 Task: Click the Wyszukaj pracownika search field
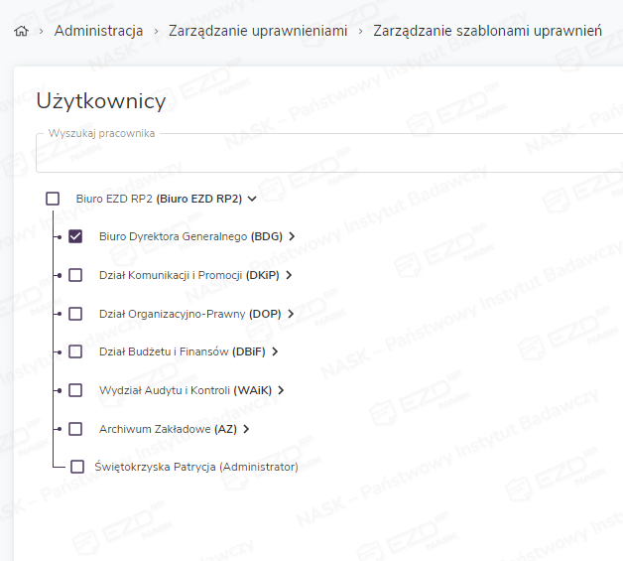(327, 155)
